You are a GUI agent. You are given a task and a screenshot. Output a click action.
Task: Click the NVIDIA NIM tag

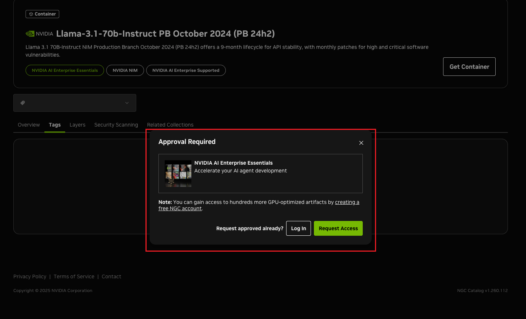(x=125, y=70)
